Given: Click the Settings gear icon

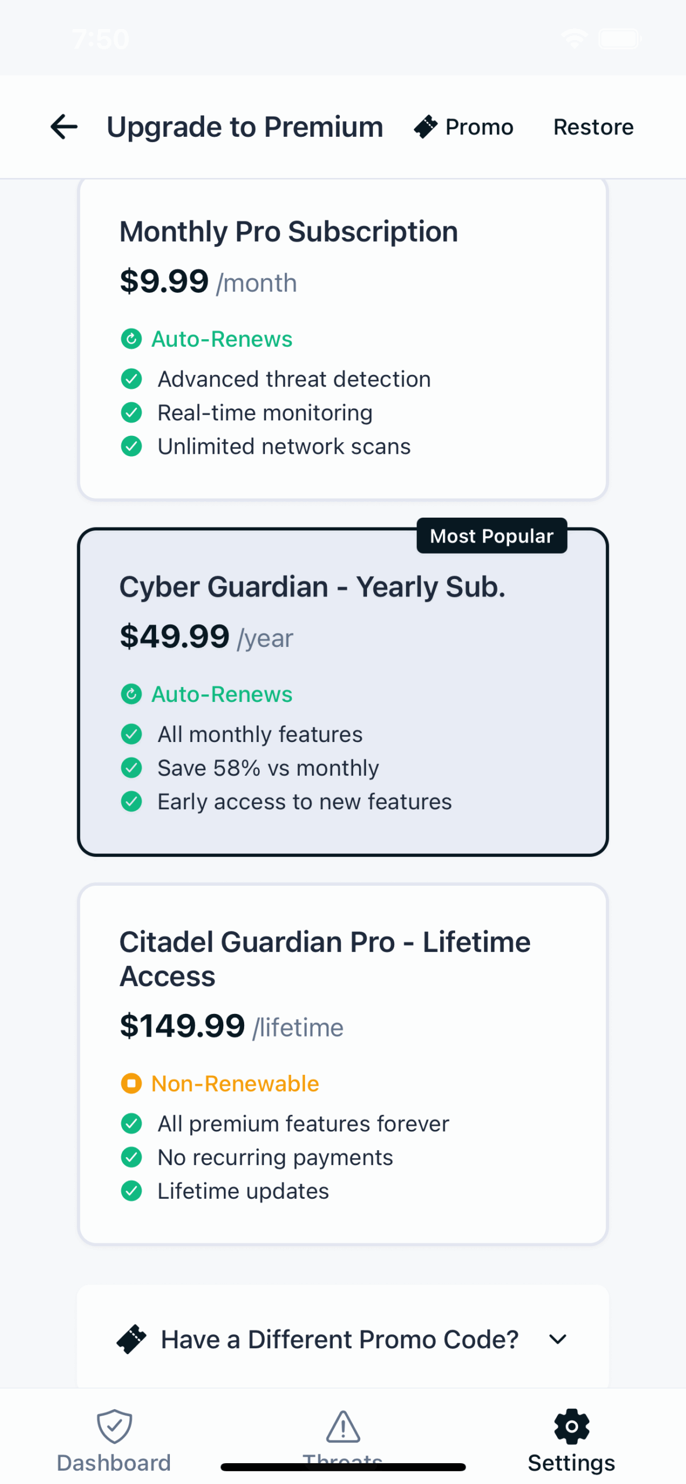Looking at the screenshot, I should [571, 1425].
